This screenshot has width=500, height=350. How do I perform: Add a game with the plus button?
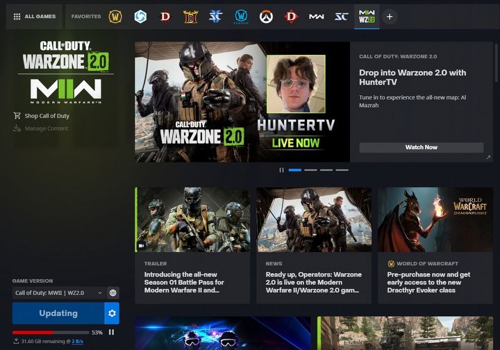[x=390, y=16]
